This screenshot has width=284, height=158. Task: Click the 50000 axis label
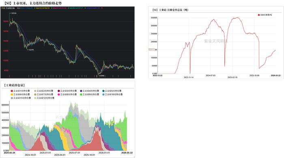point(155,66)
